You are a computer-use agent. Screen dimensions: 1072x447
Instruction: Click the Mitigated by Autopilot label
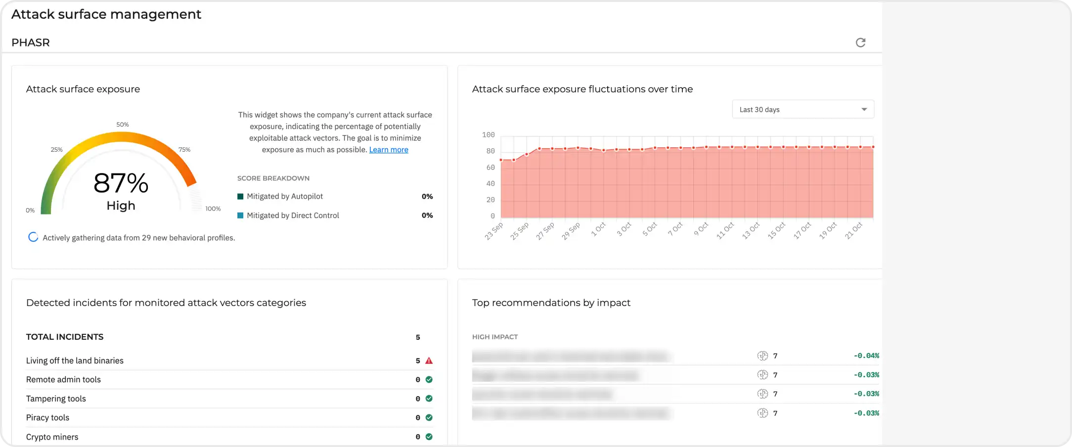pos(285,196)
